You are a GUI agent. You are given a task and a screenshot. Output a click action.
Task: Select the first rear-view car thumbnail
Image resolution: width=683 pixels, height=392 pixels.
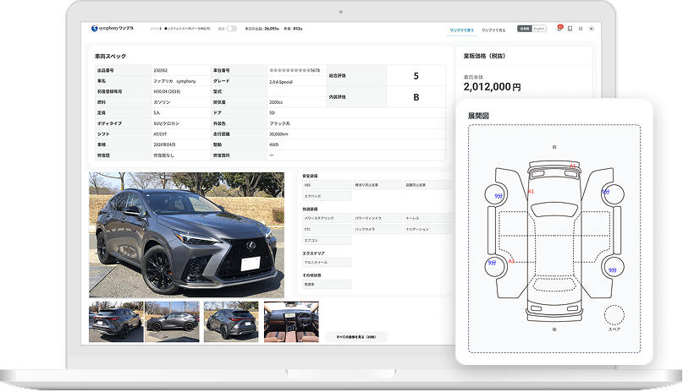pyautogui.click(x=115, y=321)
